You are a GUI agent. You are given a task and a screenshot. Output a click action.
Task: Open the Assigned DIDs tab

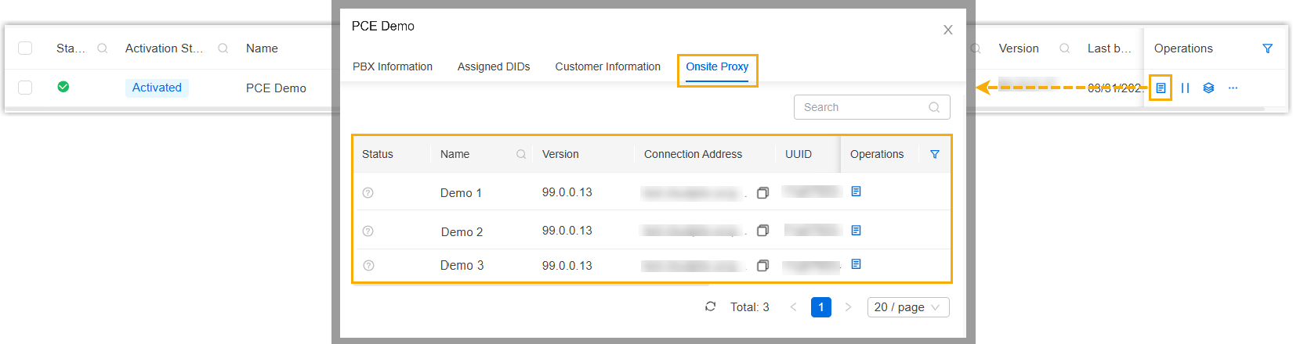(x=494, y=66)
